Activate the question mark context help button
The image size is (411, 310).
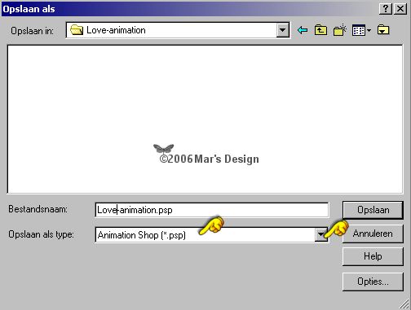(x=386, y=9)
